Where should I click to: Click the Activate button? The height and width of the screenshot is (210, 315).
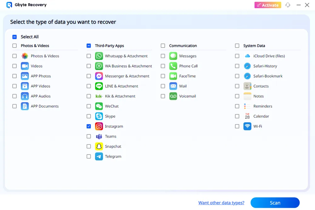pyautogui.click(x=268, y=5)
